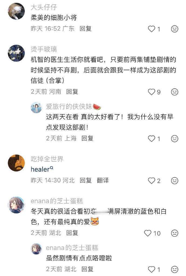186x276 pixels.
Task: Tap dislike face on 爱旅行的侠侠妹's reply
Action: pos(175,139)
